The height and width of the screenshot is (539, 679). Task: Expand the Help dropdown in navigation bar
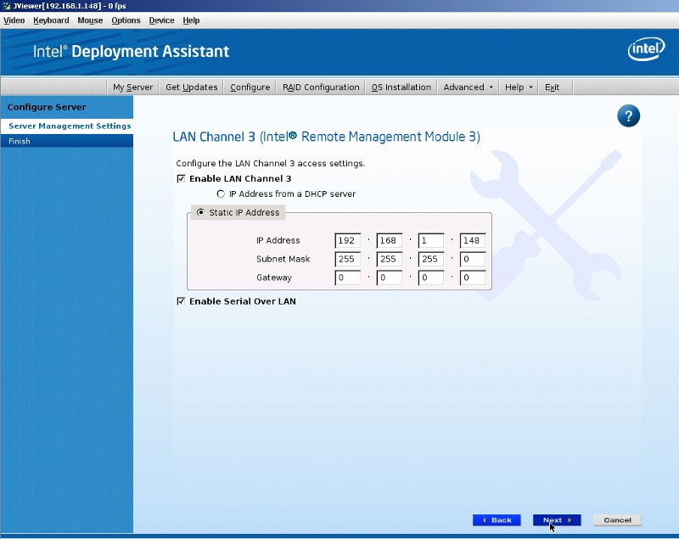[519, 87]
